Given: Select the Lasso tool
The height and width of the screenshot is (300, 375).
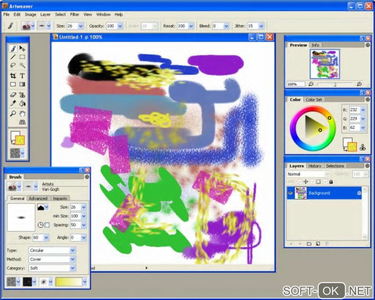Looking at the screenshot, I should click(13, 65).
